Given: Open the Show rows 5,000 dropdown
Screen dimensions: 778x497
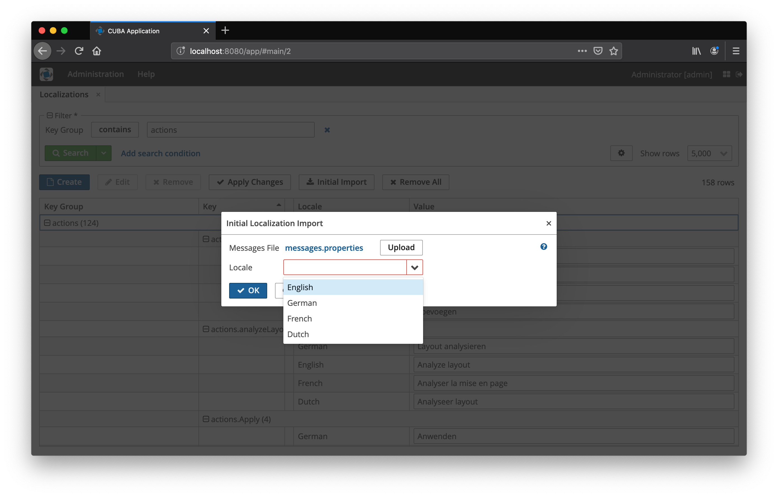Looking at the screenshot, I should coord(710,153).
